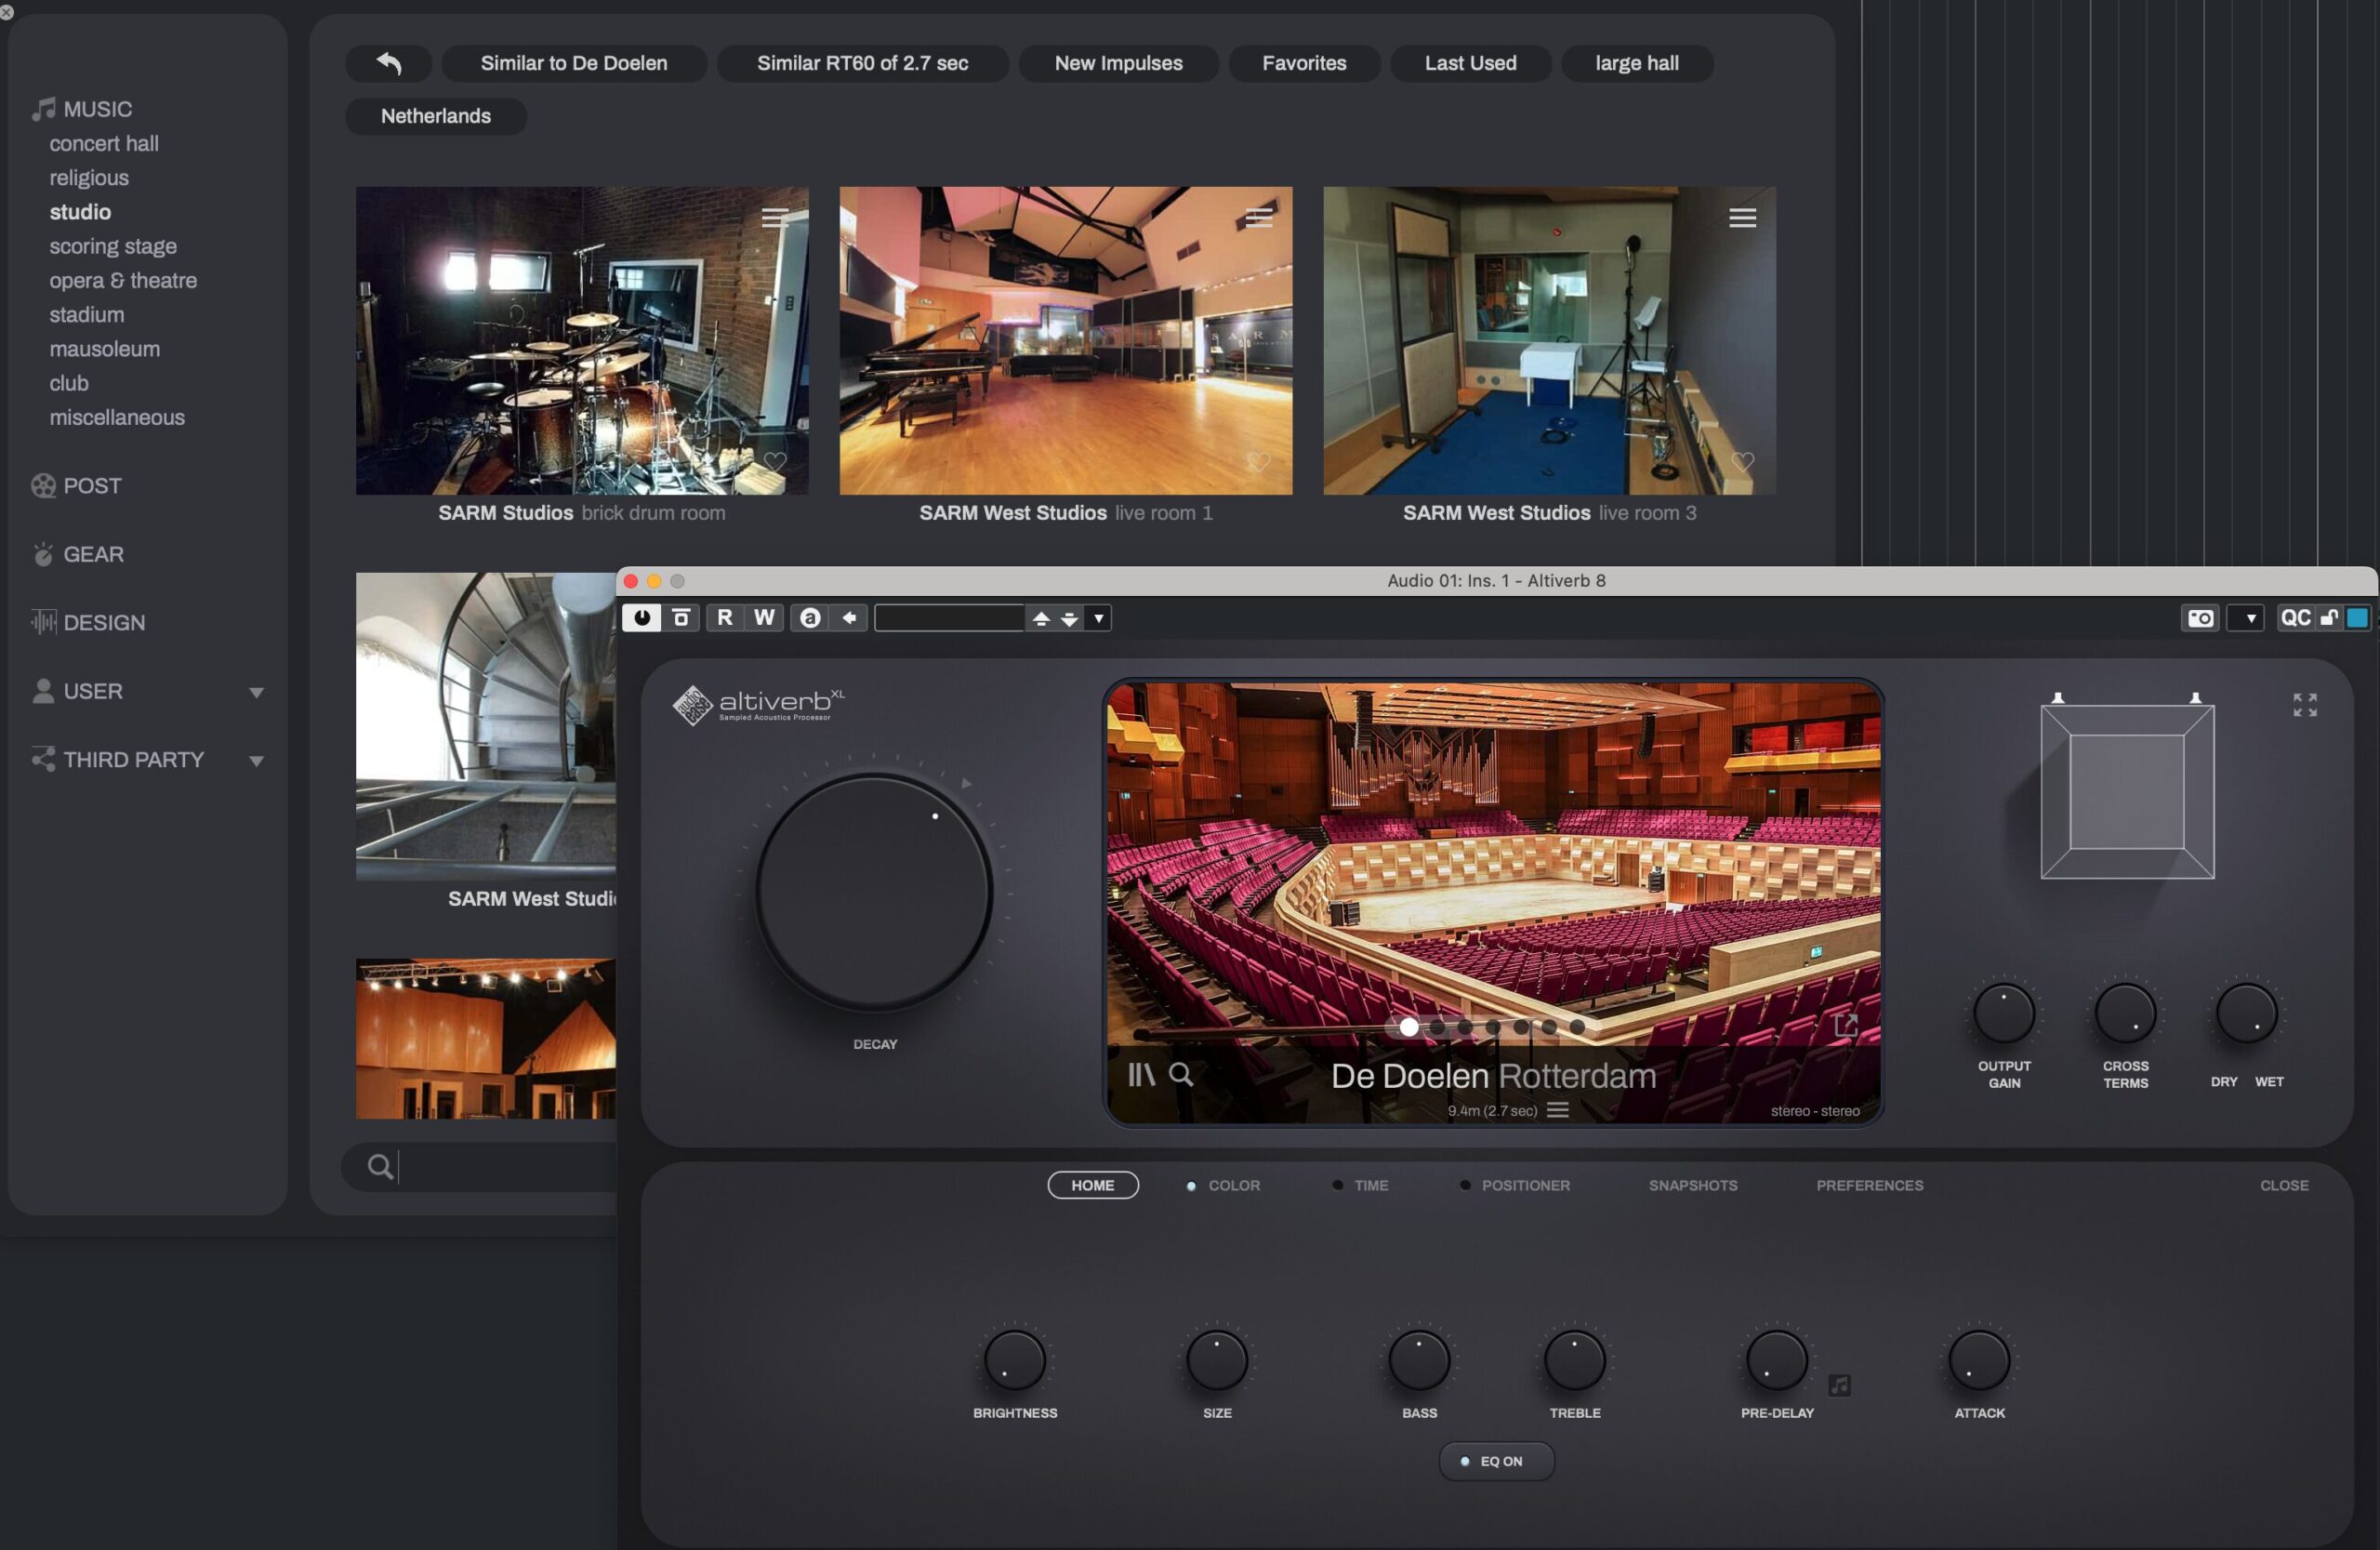Click Similar RT60 of 2.7 sec filter
Screen dimensions: 2380x1550
coord(862,63)
